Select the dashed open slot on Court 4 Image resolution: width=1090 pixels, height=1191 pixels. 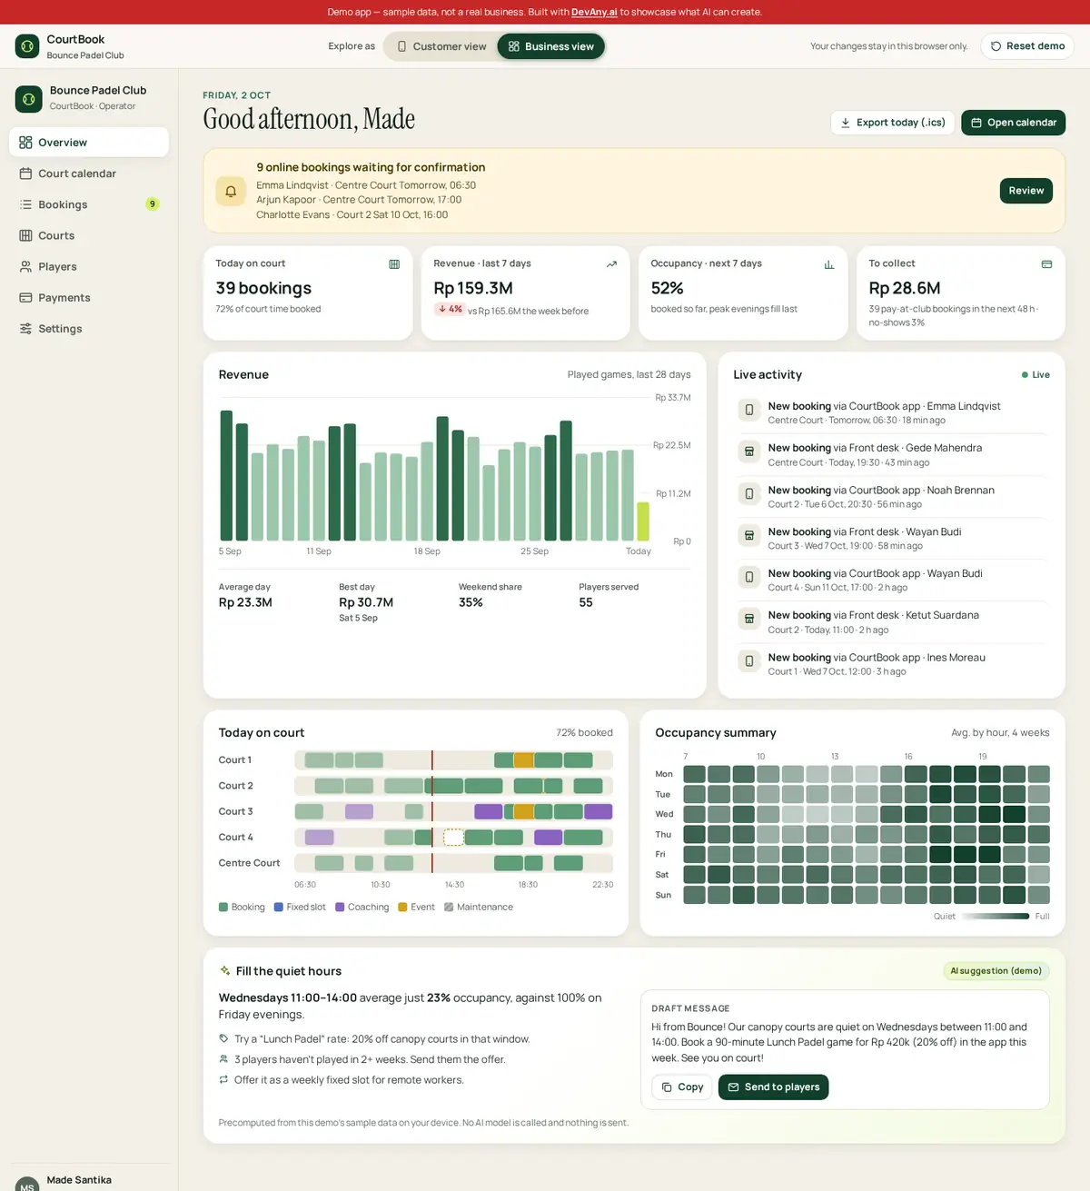tap(453, 838)
